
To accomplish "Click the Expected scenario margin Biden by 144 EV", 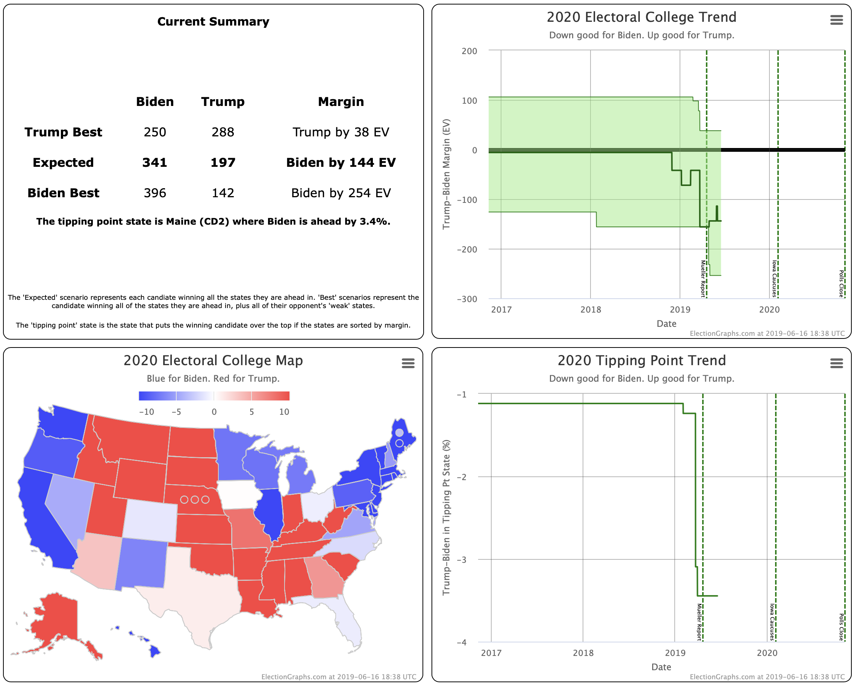I will click(341, 162).
